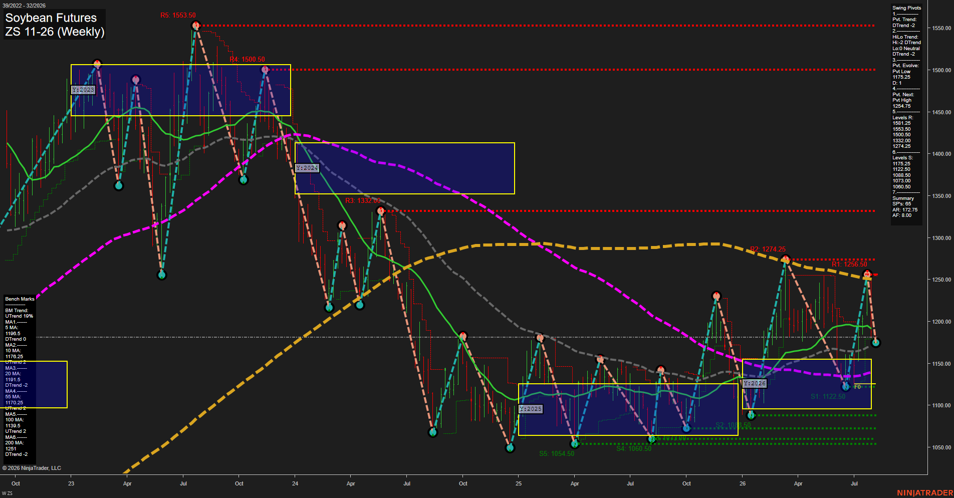Select the R4: 1500.50 resistance label
Image resolution: width=954 pixels, height=498 pixels.
coord(247,59)
